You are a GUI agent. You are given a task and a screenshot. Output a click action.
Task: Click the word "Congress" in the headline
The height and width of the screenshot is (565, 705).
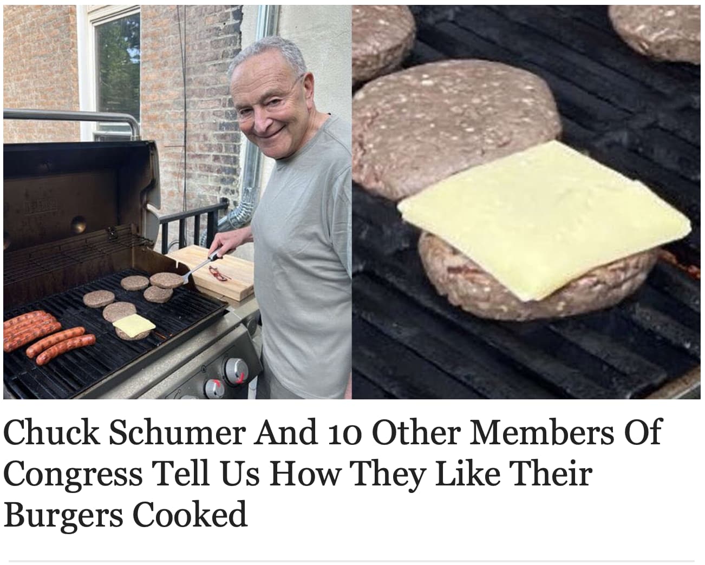pyautogui.click(x=73, y=475)
